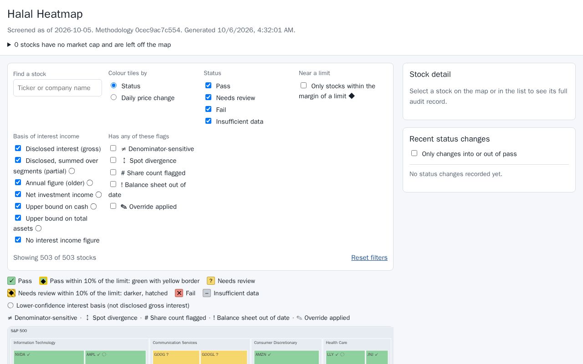
Task: Uncheck Upper bound on cash checkbox
Action: (18, 206)
